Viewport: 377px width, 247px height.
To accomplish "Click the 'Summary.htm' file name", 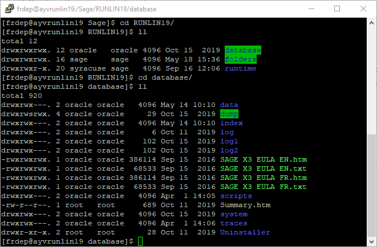I will pos(245,205).
